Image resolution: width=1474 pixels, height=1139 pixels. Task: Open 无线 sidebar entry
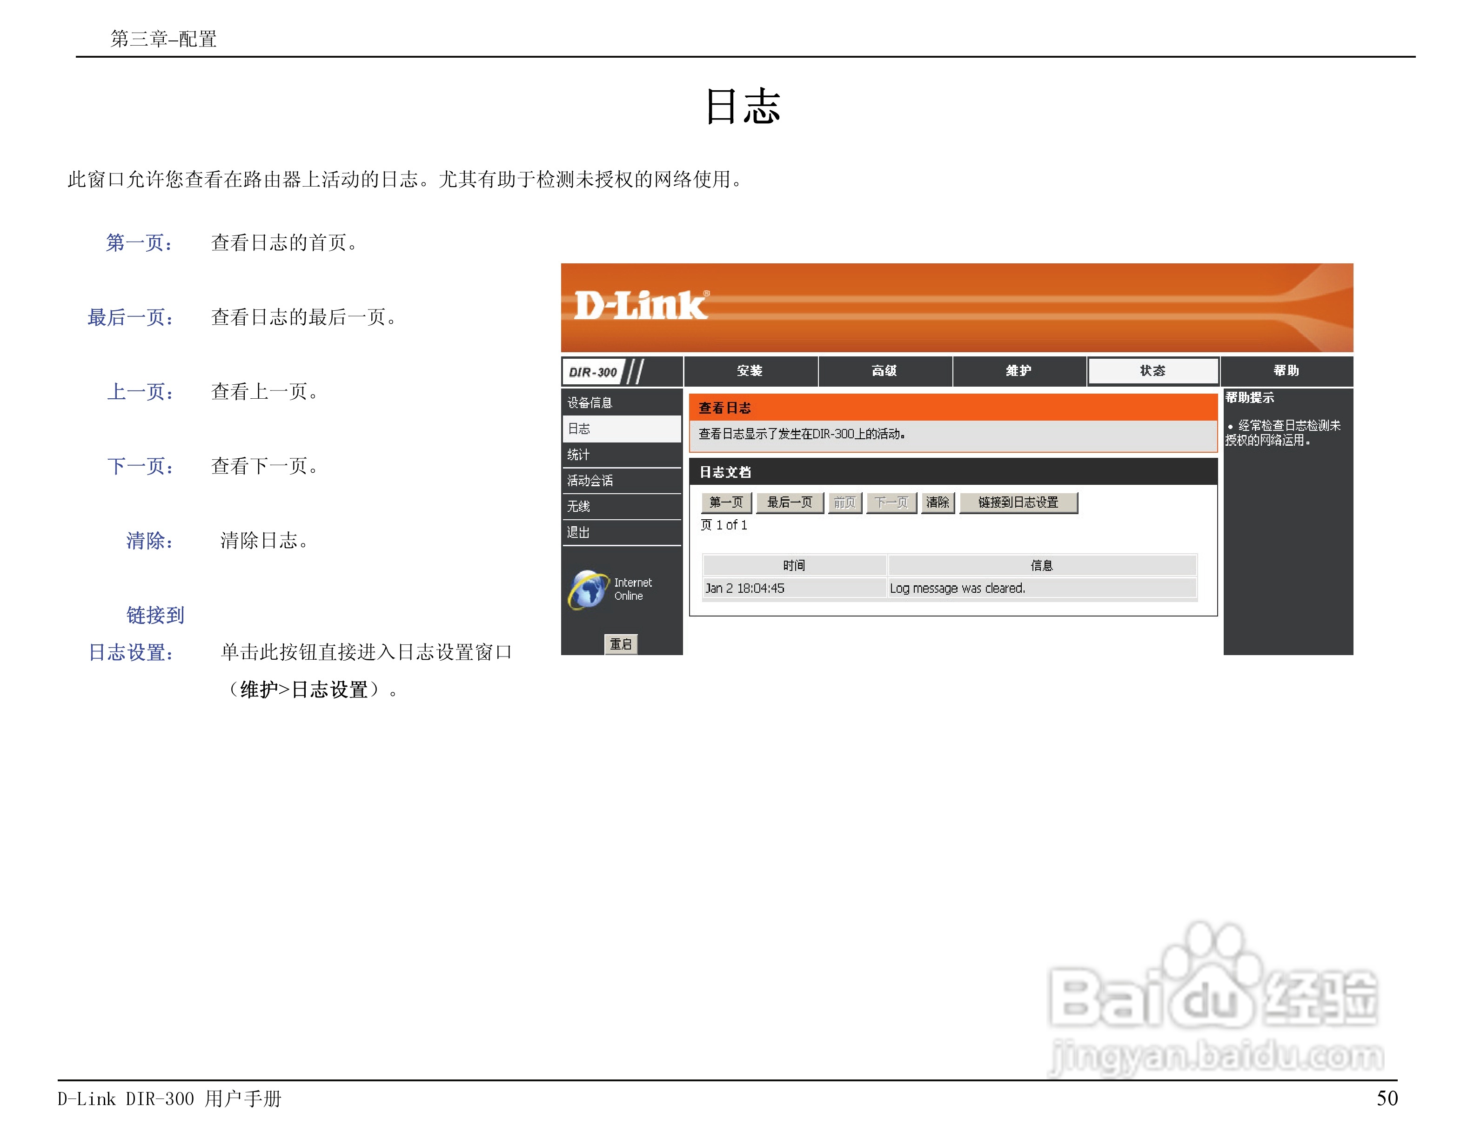point(578,506)
